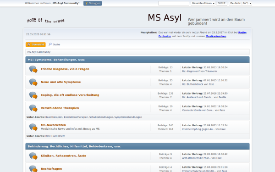
Task: Open last post Arzt attackiert die Phar...
Action: [197, 158]
